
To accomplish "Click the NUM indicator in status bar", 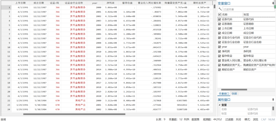I will (x=271, y=119).
